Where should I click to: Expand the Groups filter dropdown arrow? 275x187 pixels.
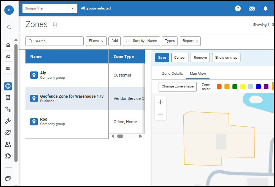(72, 8)
